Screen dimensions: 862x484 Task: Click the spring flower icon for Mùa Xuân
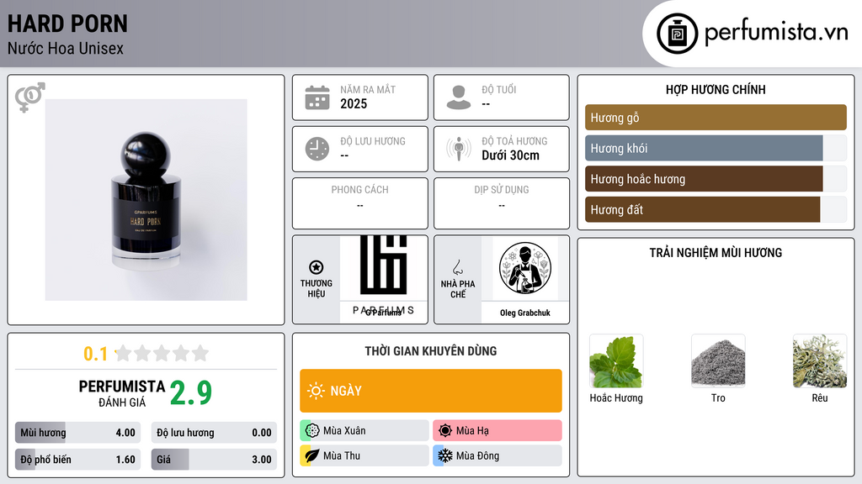[x=312, y=430]
